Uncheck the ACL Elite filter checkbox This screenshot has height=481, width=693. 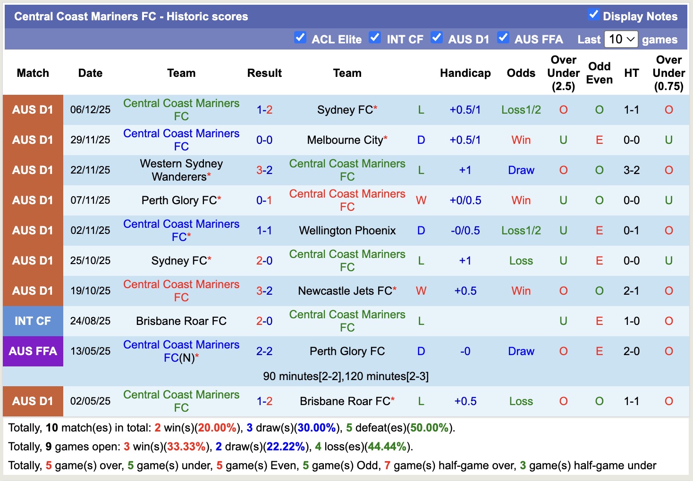pyautogui.click(x=300, y=38)
